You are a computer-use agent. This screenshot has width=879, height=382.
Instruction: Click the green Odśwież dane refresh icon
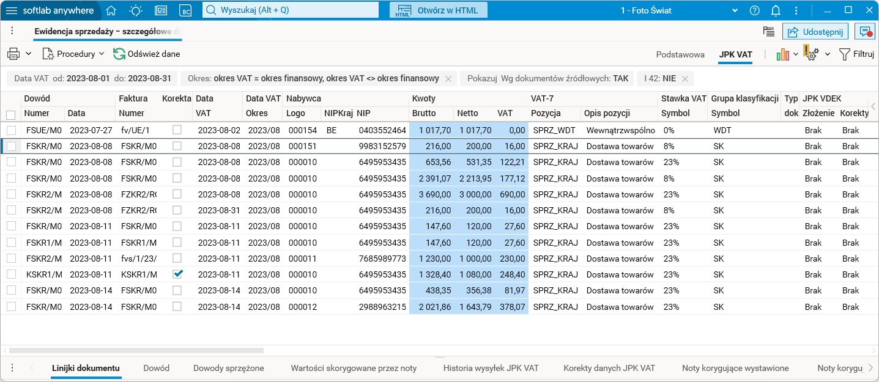tap(119, 54)
